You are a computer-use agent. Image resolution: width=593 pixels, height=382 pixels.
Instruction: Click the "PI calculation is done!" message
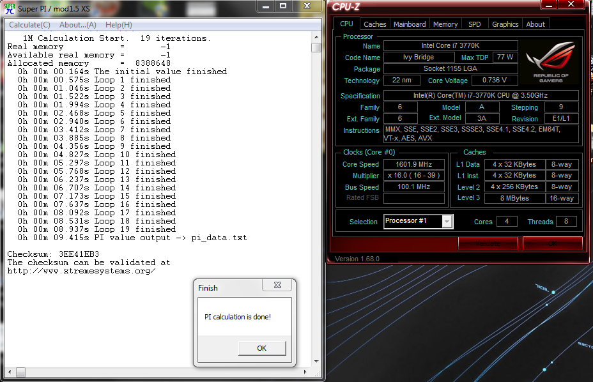238,317
